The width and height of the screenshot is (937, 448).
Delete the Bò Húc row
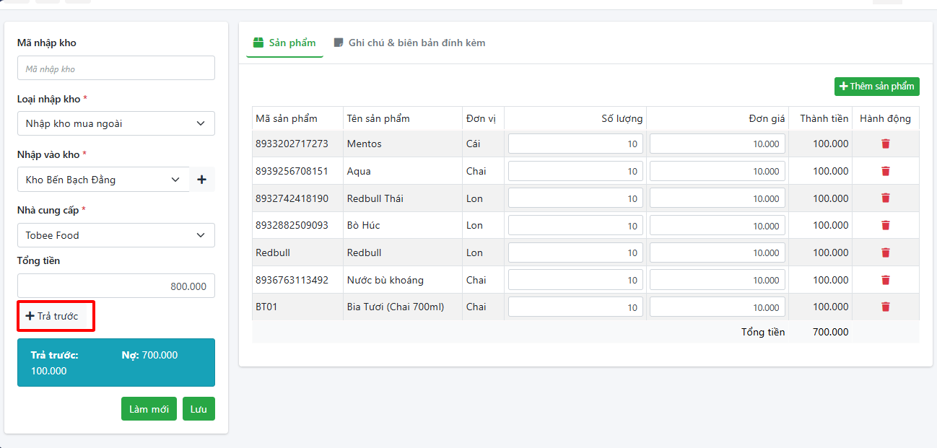pos(885,225)
